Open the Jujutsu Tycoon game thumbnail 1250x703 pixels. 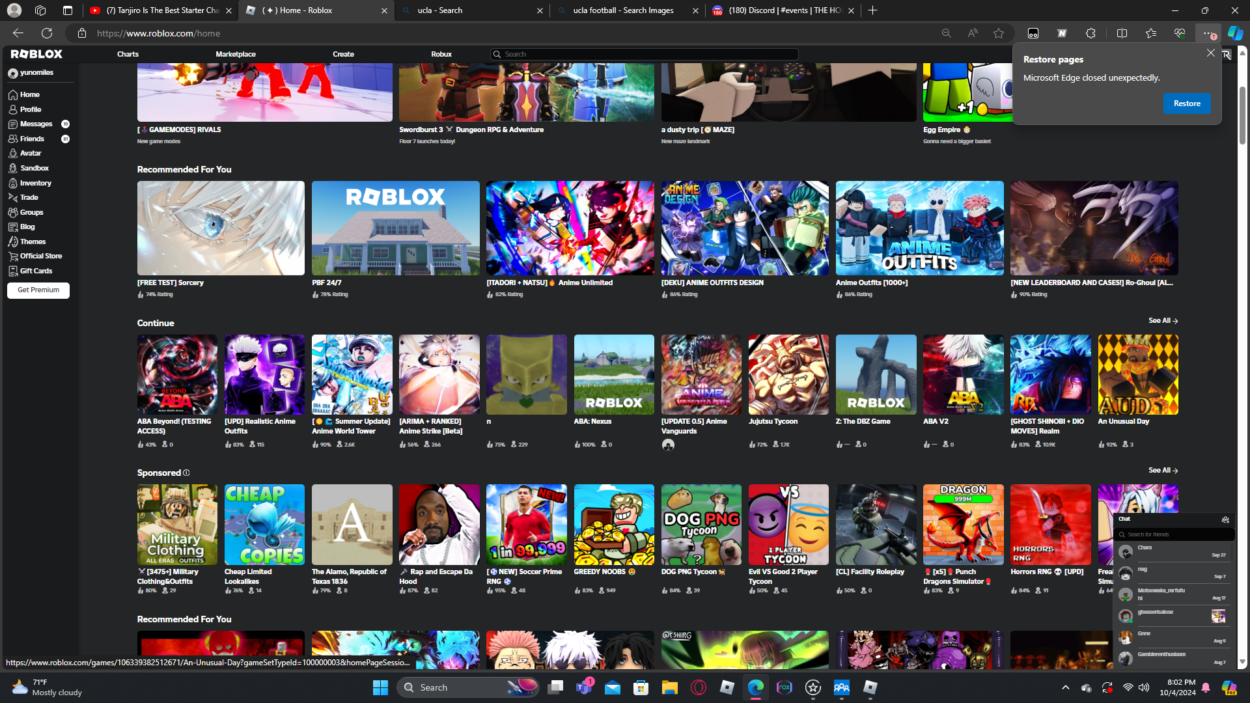point(788,374)
